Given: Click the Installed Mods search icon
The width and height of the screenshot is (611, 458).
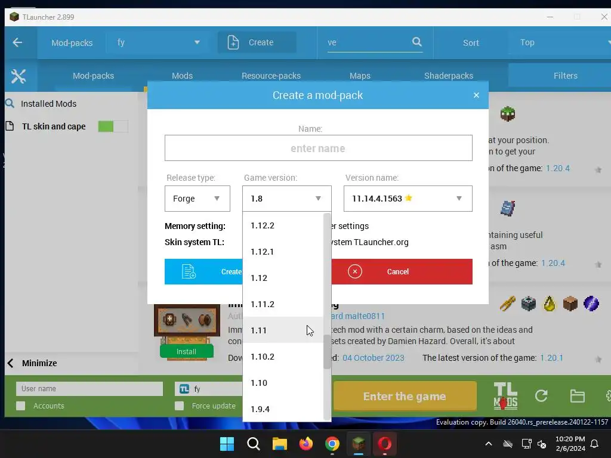Looking at the screenshot, I should click(x=10, y=103).
